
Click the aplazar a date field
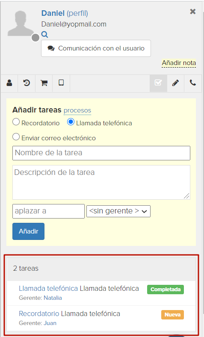(x=48, y=211)
